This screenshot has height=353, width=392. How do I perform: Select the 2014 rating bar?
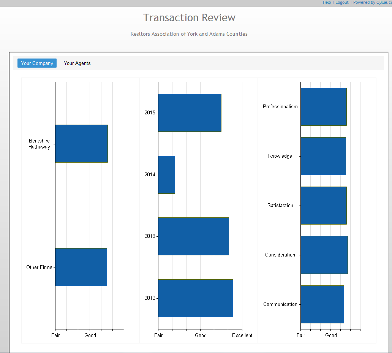(166, 175)
